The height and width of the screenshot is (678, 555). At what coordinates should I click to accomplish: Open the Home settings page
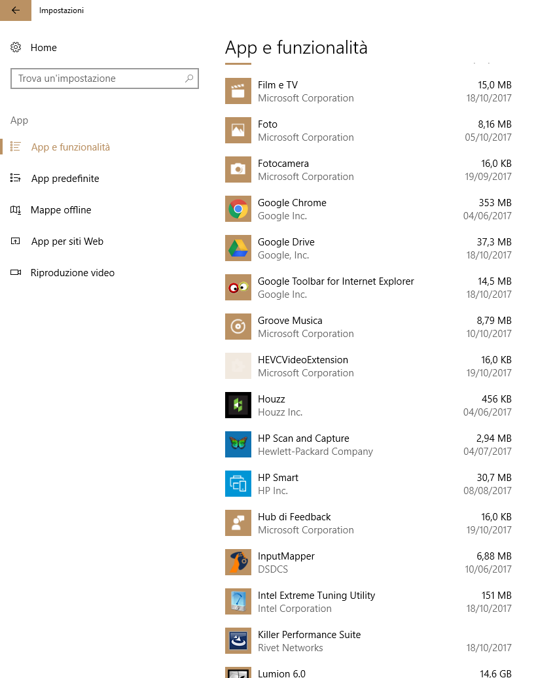(x=43, y=48)
